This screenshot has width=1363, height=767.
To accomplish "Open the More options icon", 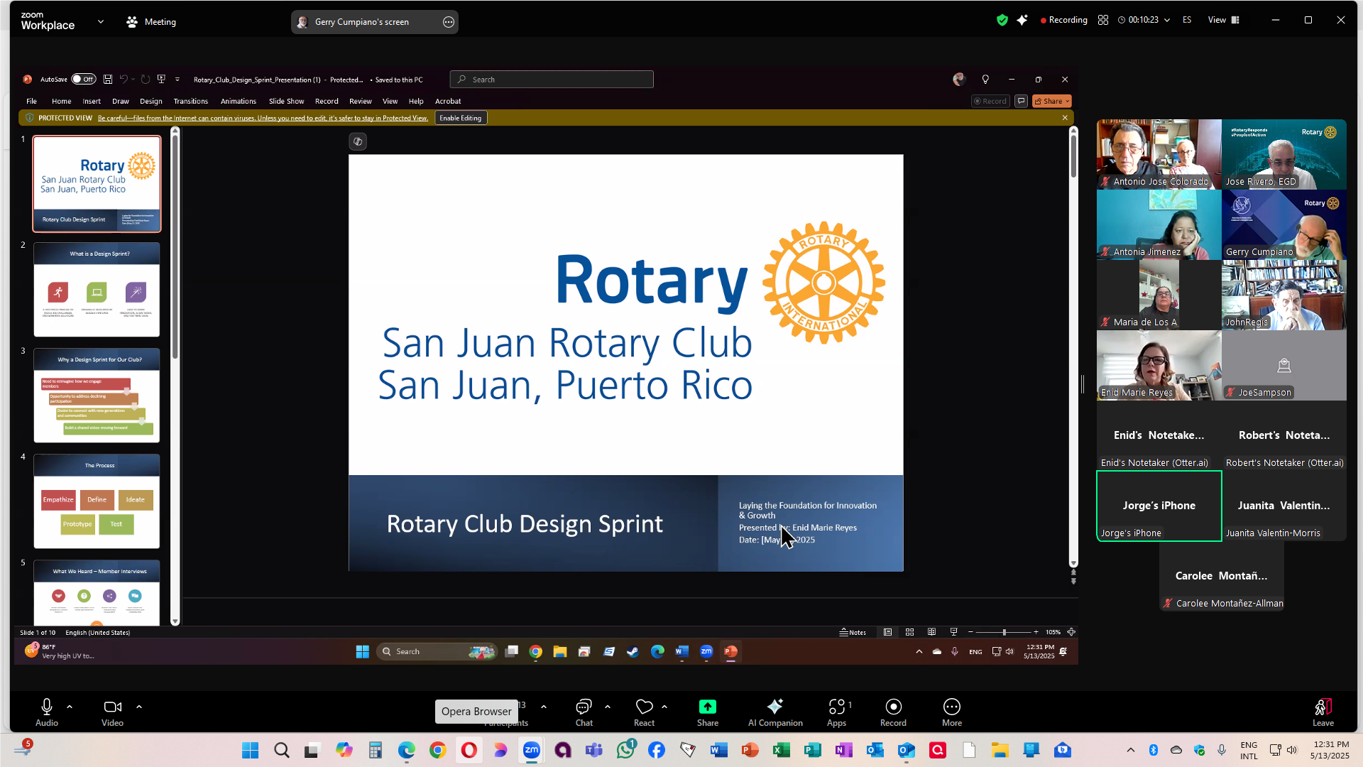I will coord(951,707).
